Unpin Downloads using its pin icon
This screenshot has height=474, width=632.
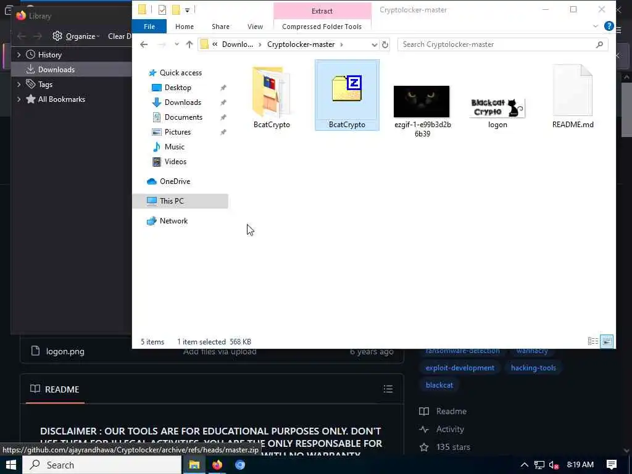tap(223, 102)
